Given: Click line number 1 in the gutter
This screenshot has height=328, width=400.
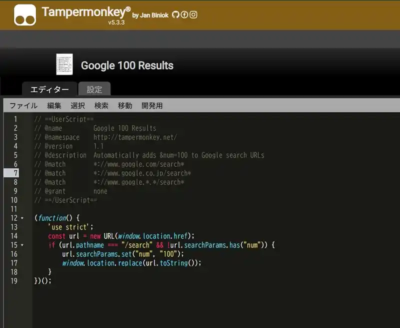Looking at the screenshot, I should click(15, 119).
